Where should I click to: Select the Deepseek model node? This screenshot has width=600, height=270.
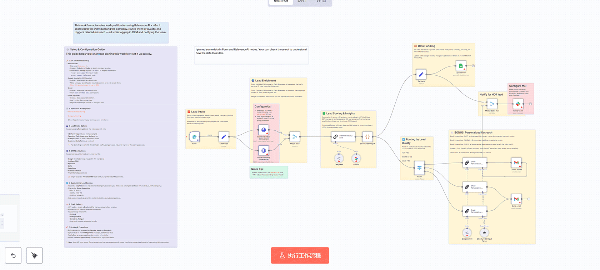(x=339, y=158)
